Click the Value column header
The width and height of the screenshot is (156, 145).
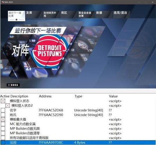click(113, 96)
